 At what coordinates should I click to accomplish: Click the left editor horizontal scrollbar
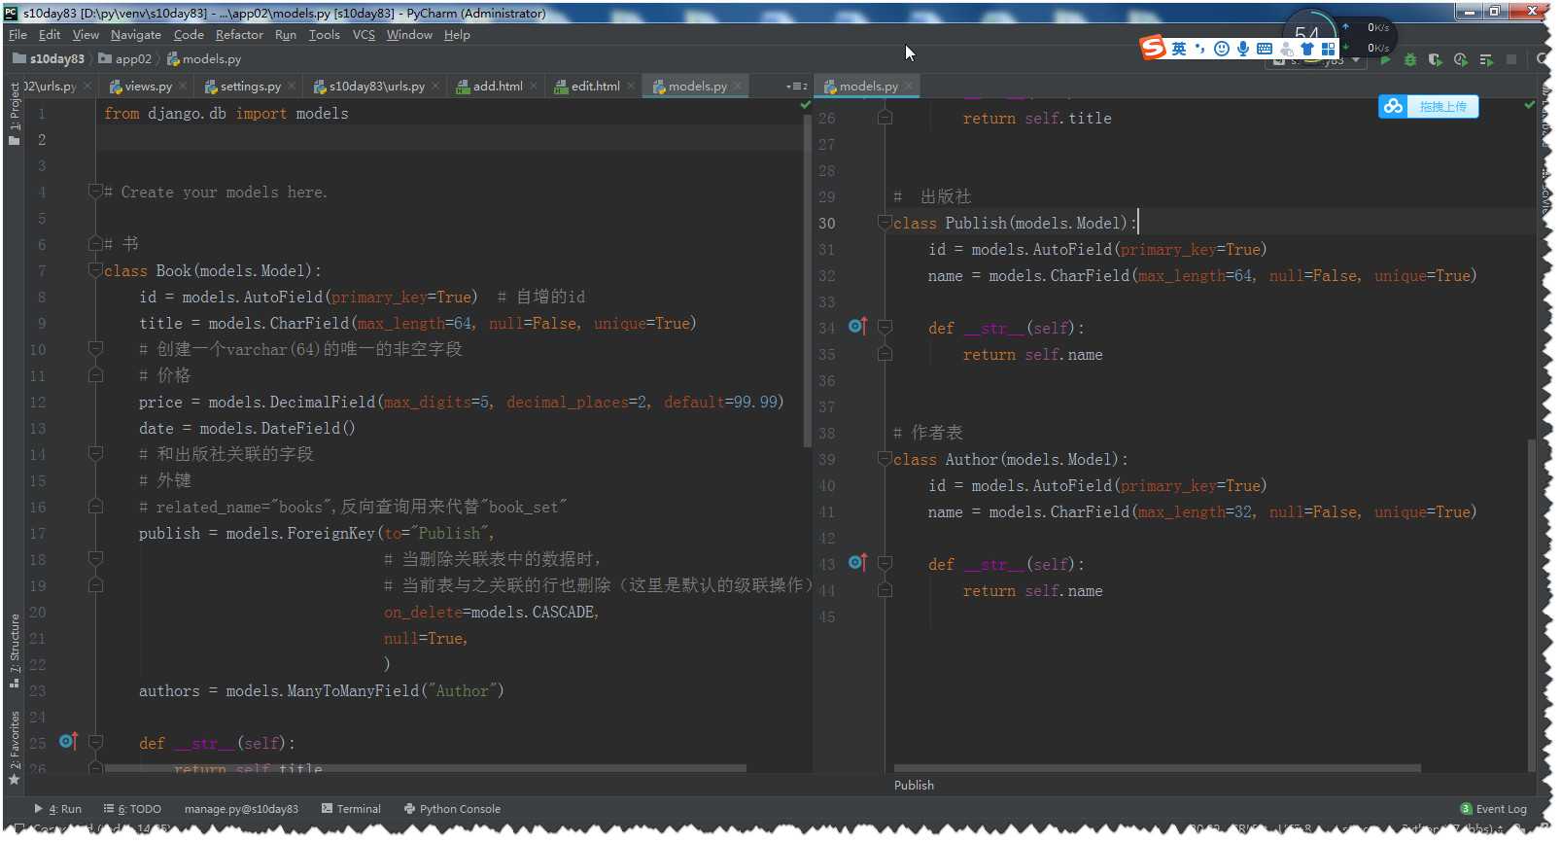pyautogui.click(x=425, y=768)
